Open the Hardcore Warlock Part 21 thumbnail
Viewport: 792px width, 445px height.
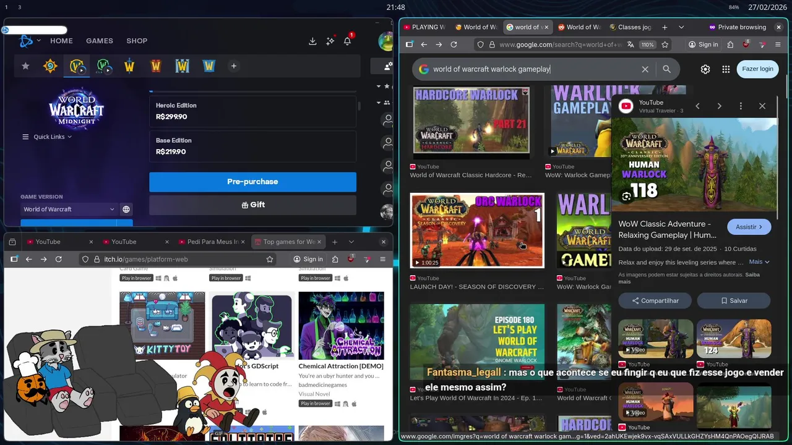tap(471, 120)
